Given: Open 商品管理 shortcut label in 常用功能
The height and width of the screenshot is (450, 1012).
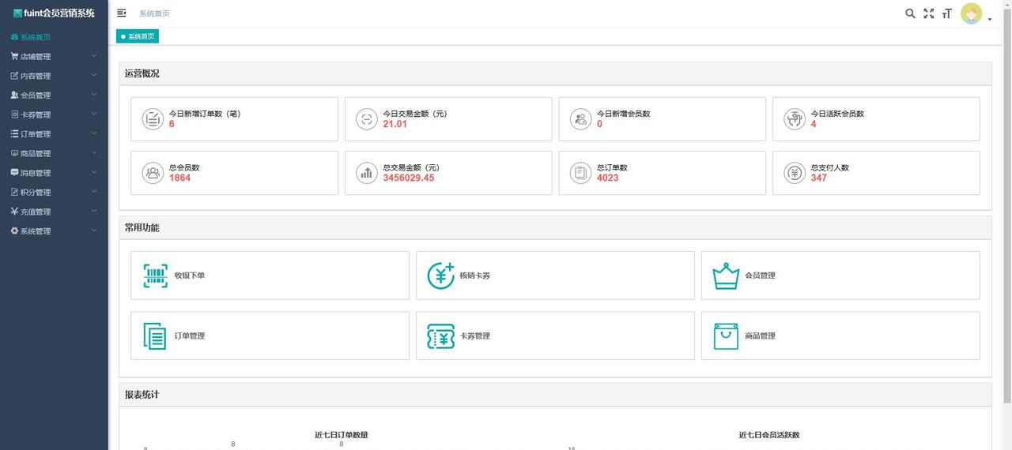Looking at the screenshot, I should click(761, 336).
